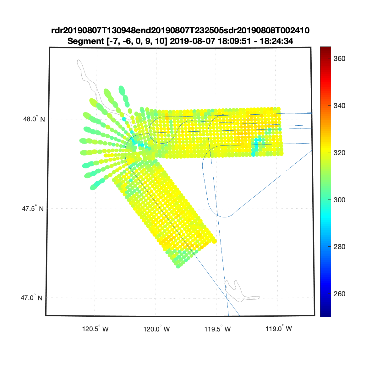Screen dimensions: 377x377
Task: Click the 280 colorbar tick label
Action: pyautogui.click(x=339, y=247)
